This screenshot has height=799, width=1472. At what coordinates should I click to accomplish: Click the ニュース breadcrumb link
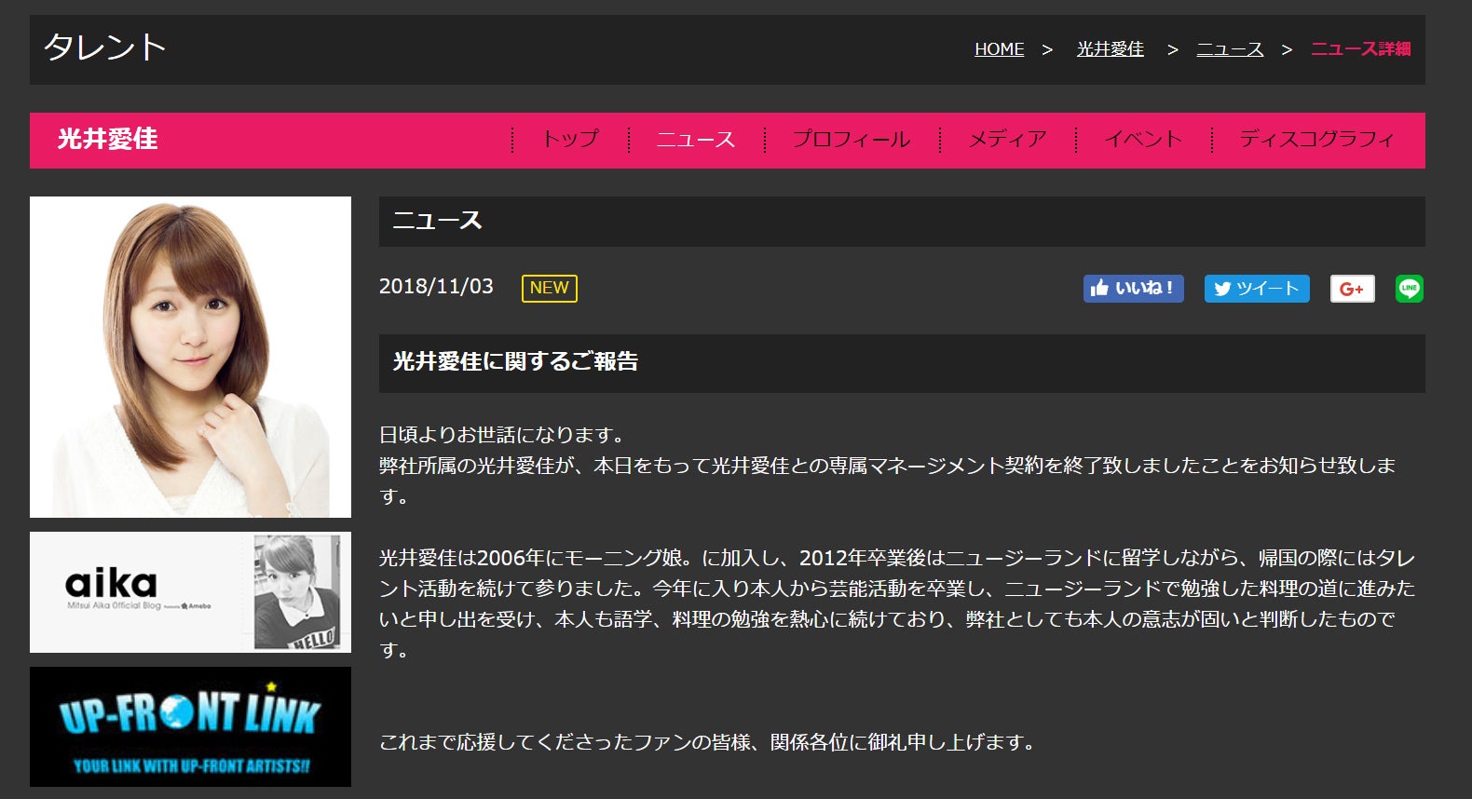1230,49
